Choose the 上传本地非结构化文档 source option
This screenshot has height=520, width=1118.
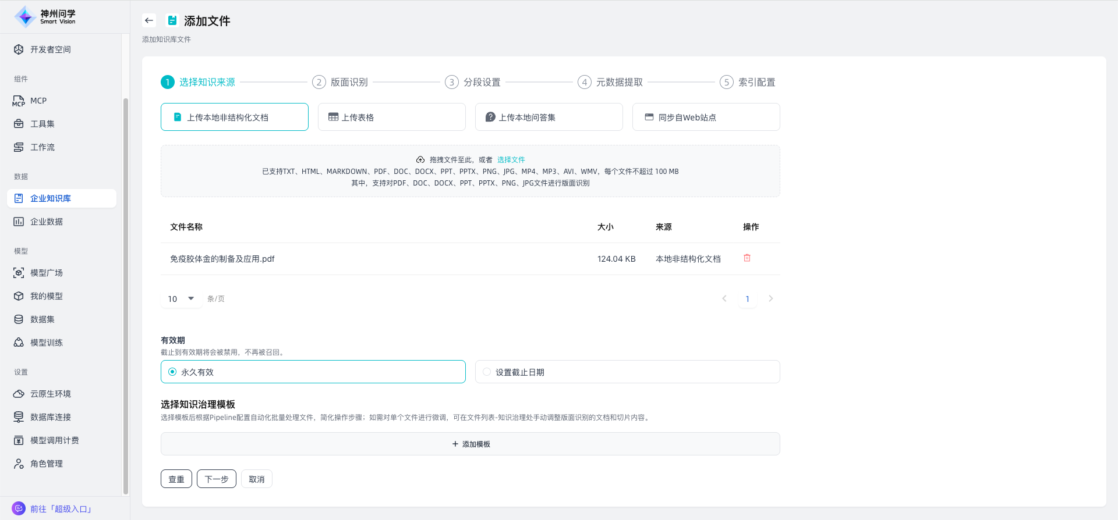tap(234, 117)
